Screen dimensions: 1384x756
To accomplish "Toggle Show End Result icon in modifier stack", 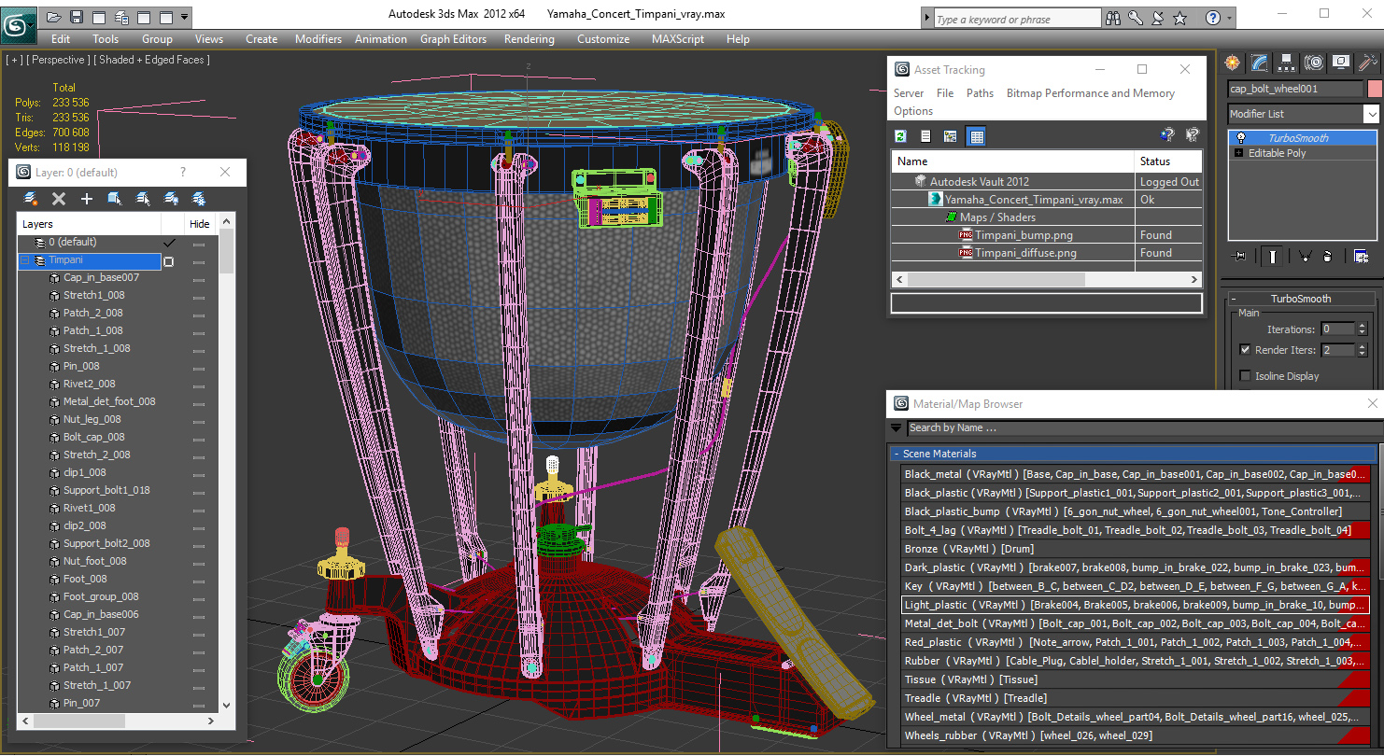I will click(1271, 256).
